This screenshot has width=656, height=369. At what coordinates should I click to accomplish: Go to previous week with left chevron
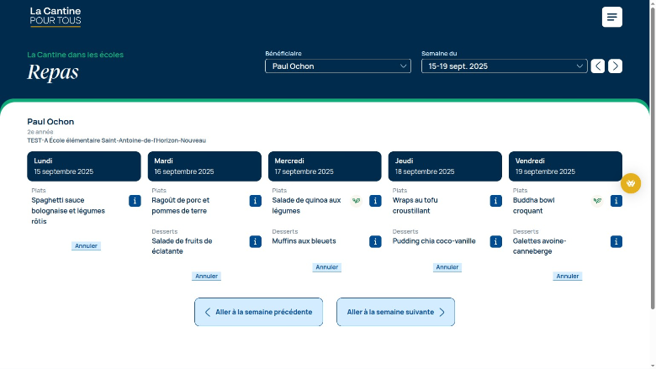point(597,66)
